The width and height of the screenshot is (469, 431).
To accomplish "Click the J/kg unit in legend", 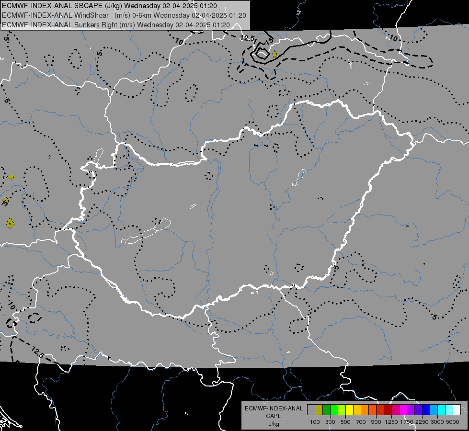I will point(274,424).
